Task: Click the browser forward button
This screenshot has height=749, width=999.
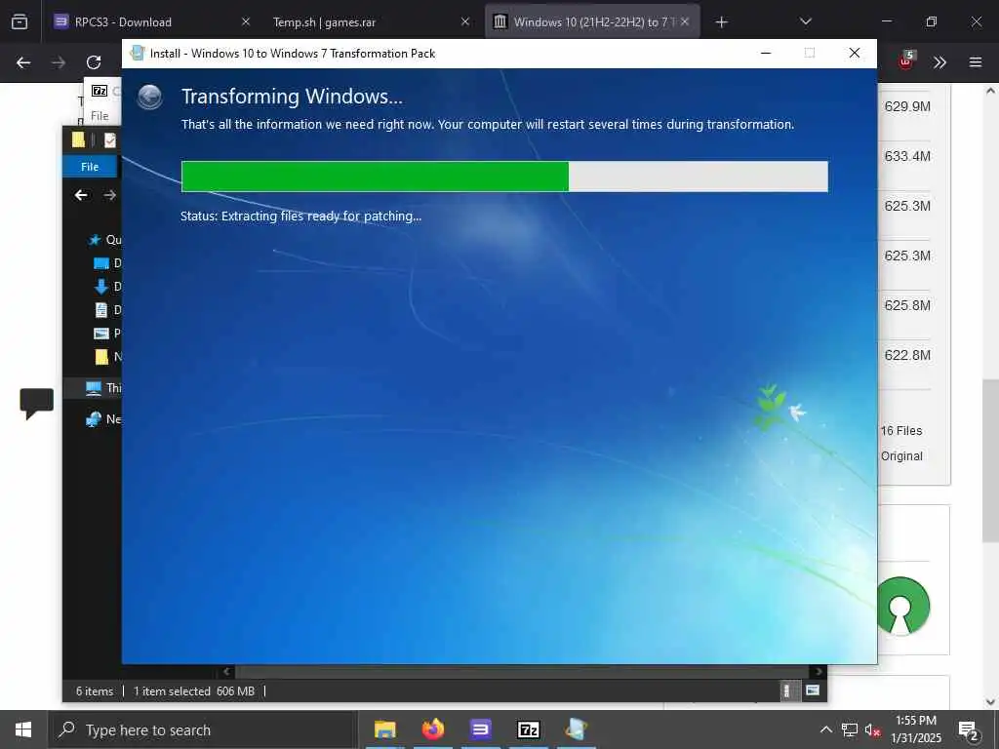Action: point(59,62)
